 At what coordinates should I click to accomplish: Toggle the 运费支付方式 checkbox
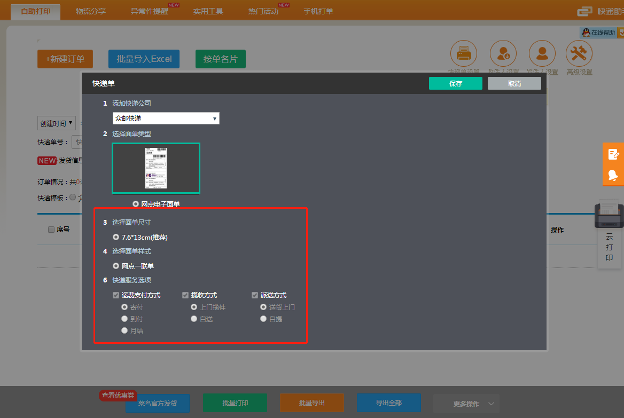pos(116,295)
